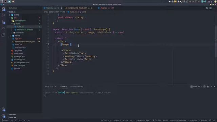Open application launcher at top-left corner
Viewport: 217px width, 122px height.
pos(2,1)
